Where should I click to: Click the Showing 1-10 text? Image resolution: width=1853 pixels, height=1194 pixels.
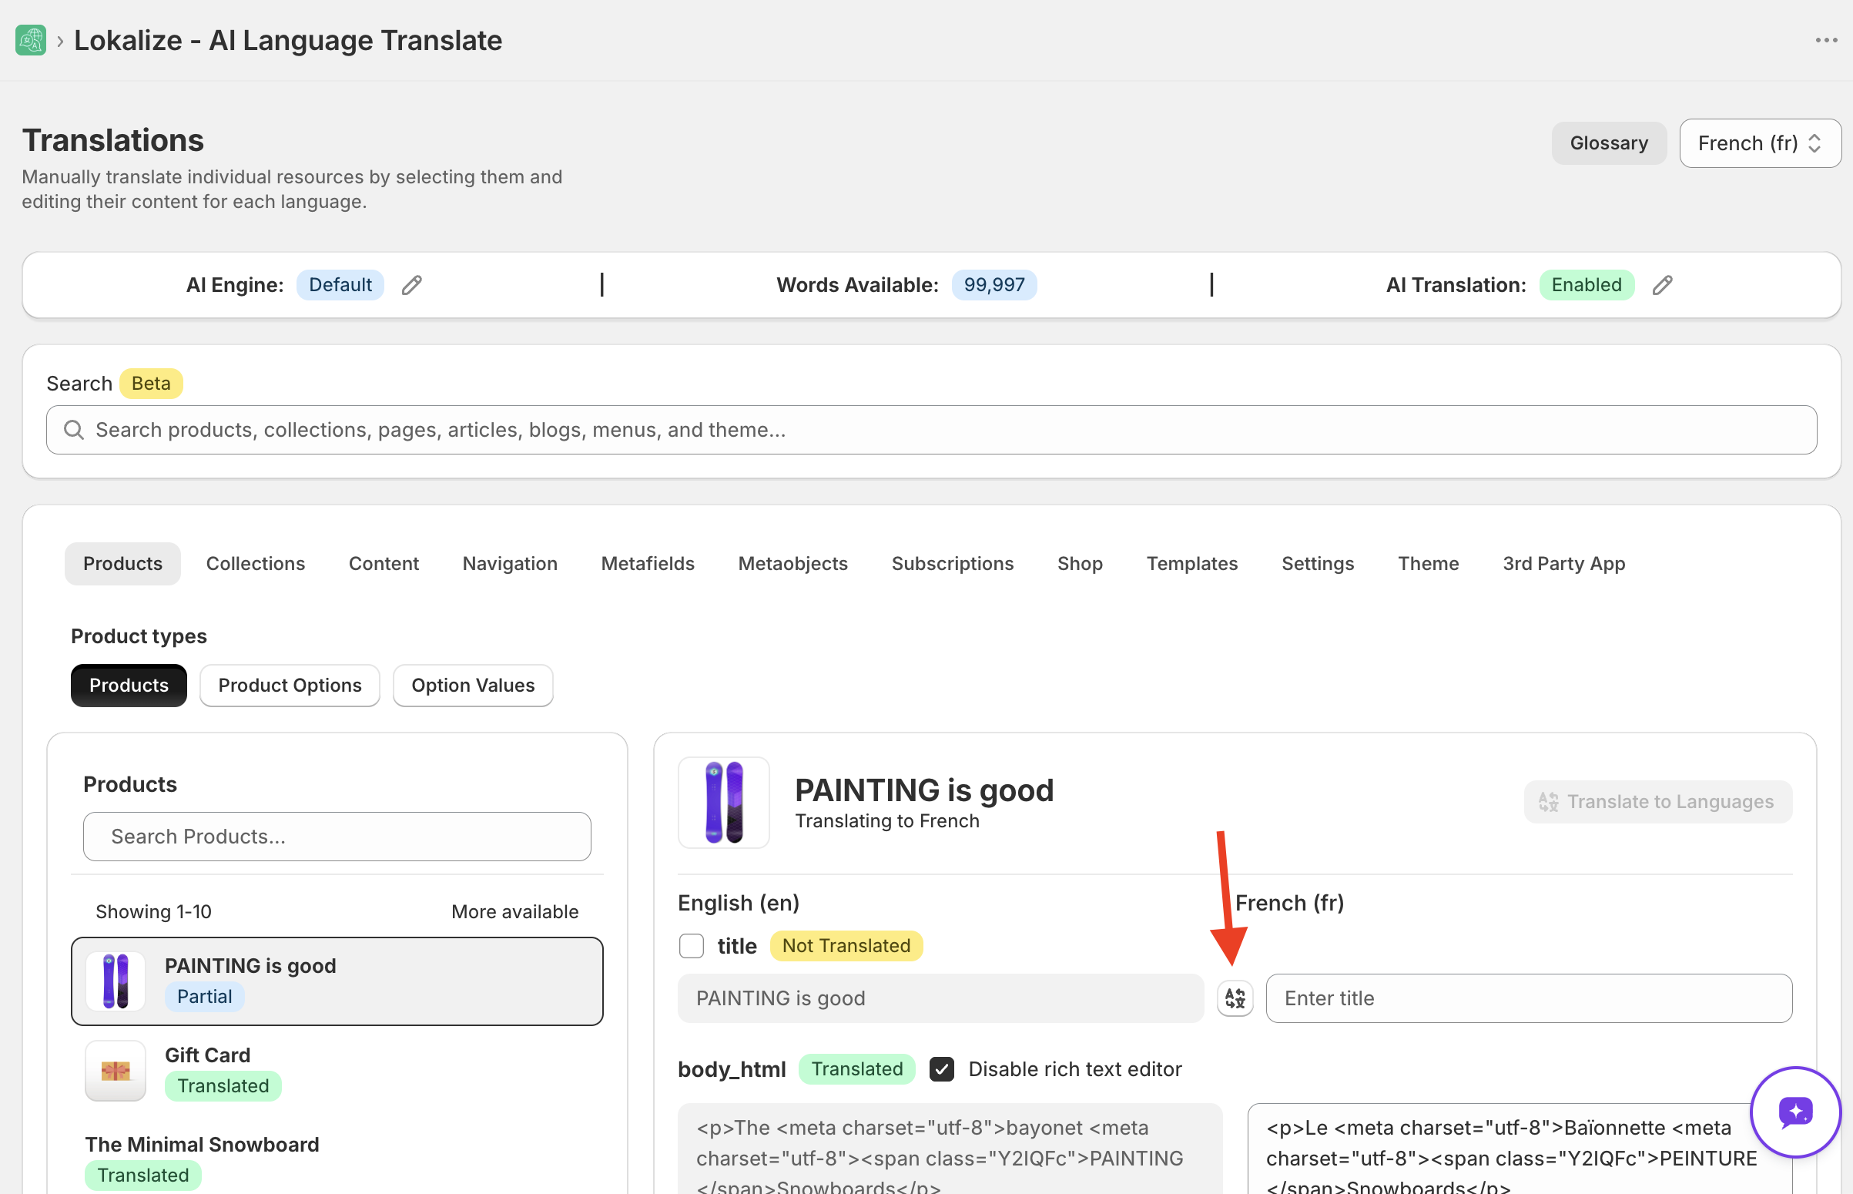click(153, 912)
